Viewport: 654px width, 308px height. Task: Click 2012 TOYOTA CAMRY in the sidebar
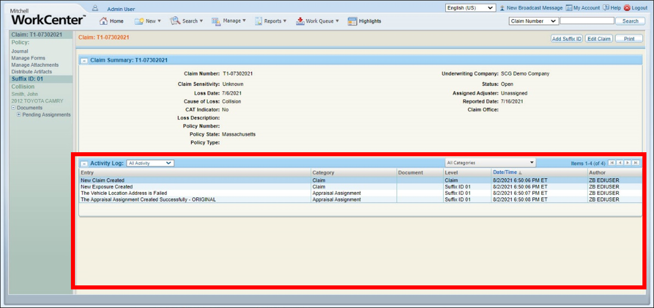point(38,101)
